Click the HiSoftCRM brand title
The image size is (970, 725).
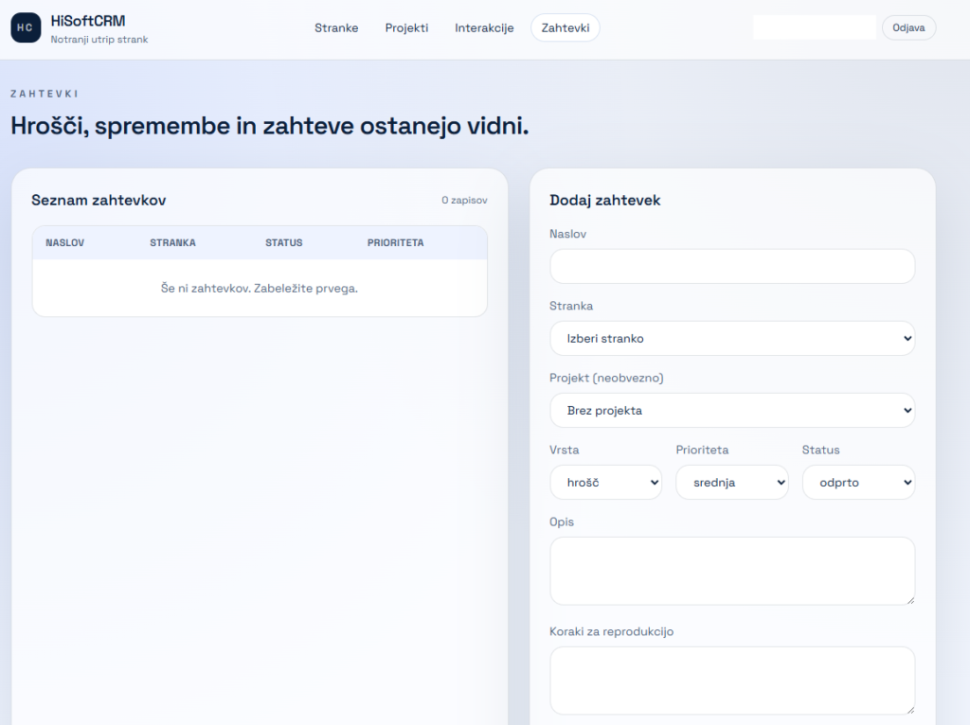point(88,21)
